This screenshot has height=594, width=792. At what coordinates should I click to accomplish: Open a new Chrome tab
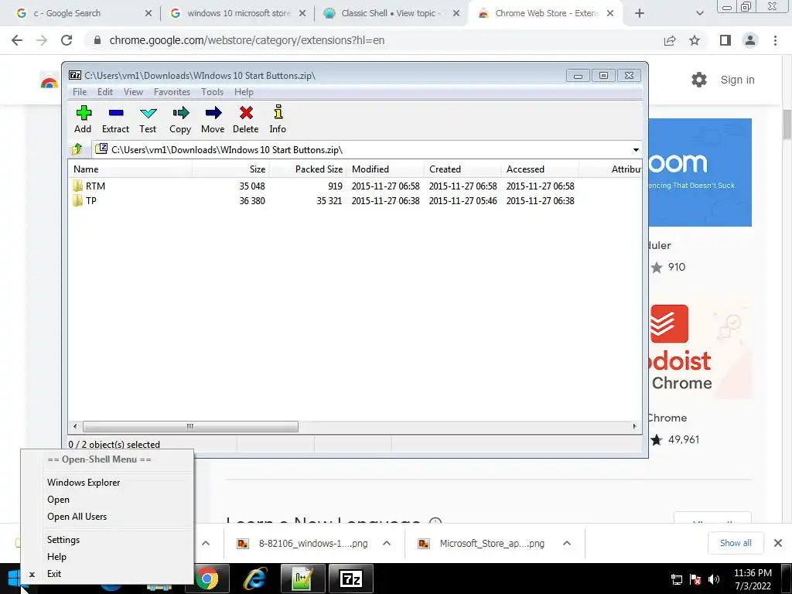(x=640, y=13)
